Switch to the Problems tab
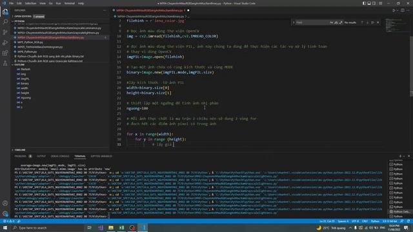The height and width of the screenshot is (232, 413). tap(20, 156)
